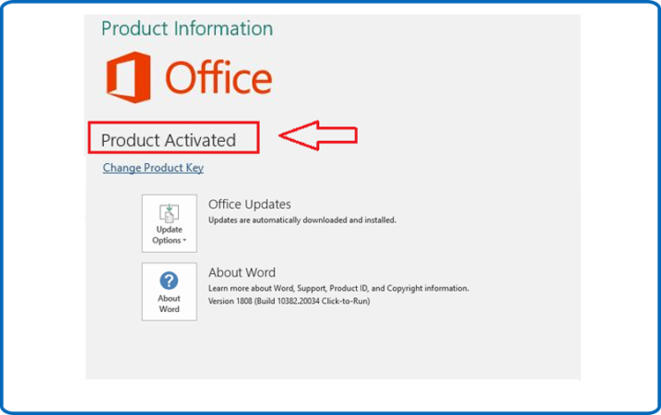
Task: Click the About Word heading text
Action: (242, 272)
